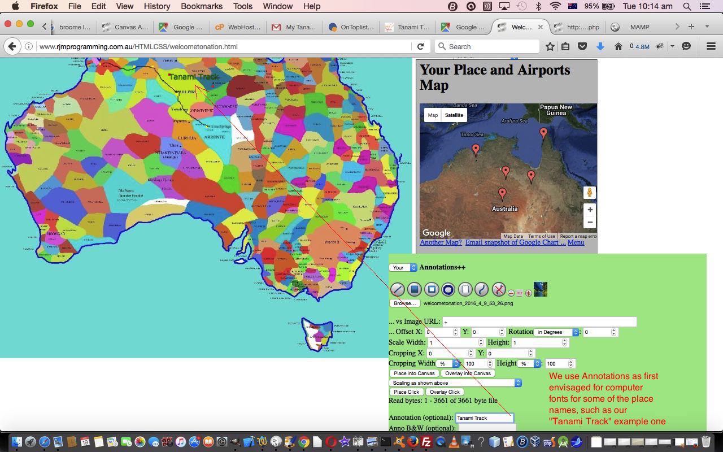This screenshot has height=452, width=723.
Task: Switch to the 'Canvas A...' tab
Action: pyautogui.click(x=124, y=27)
